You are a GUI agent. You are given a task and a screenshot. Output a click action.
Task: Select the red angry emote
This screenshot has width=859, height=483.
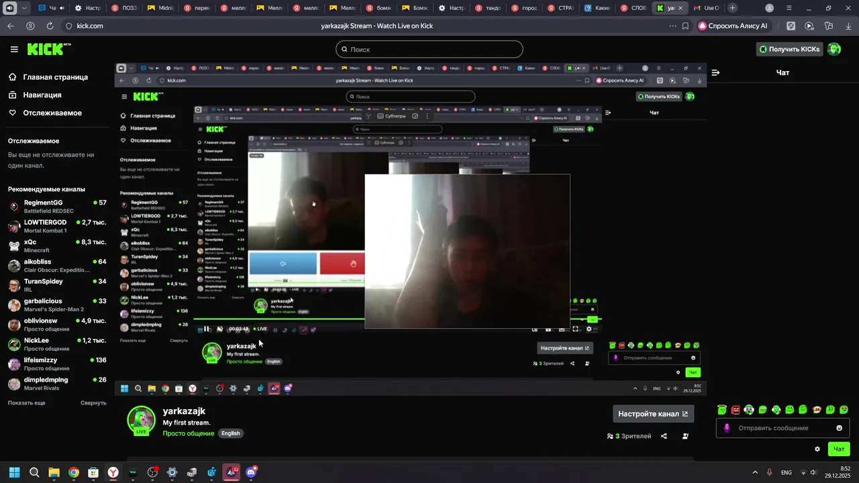736,410
